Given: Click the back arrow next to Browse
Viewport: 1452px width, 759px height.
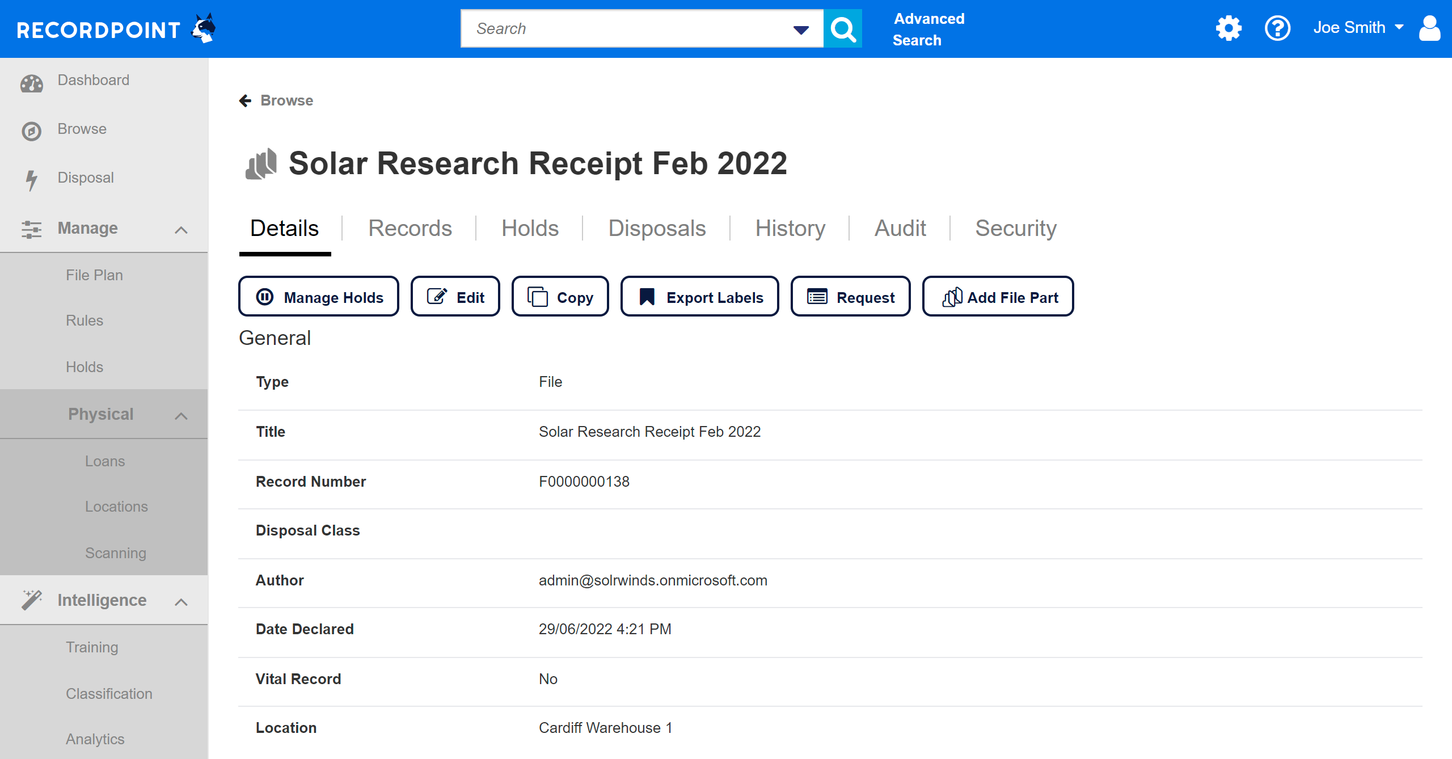Looking at the screenshot, I should [245, 101].
